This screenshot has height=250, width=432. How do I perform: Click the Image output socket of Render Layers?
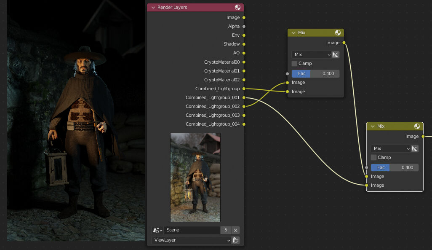(x=244, y=18)
